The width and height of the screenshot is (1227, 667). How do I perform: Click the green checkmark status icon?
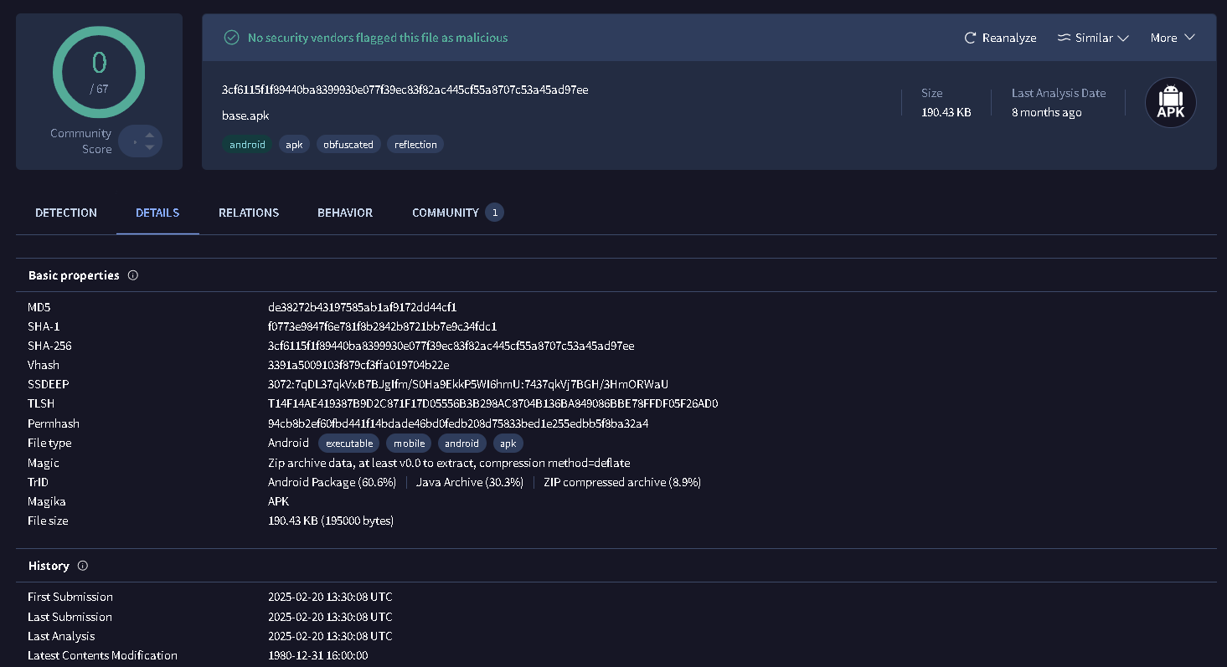point(231,38)
